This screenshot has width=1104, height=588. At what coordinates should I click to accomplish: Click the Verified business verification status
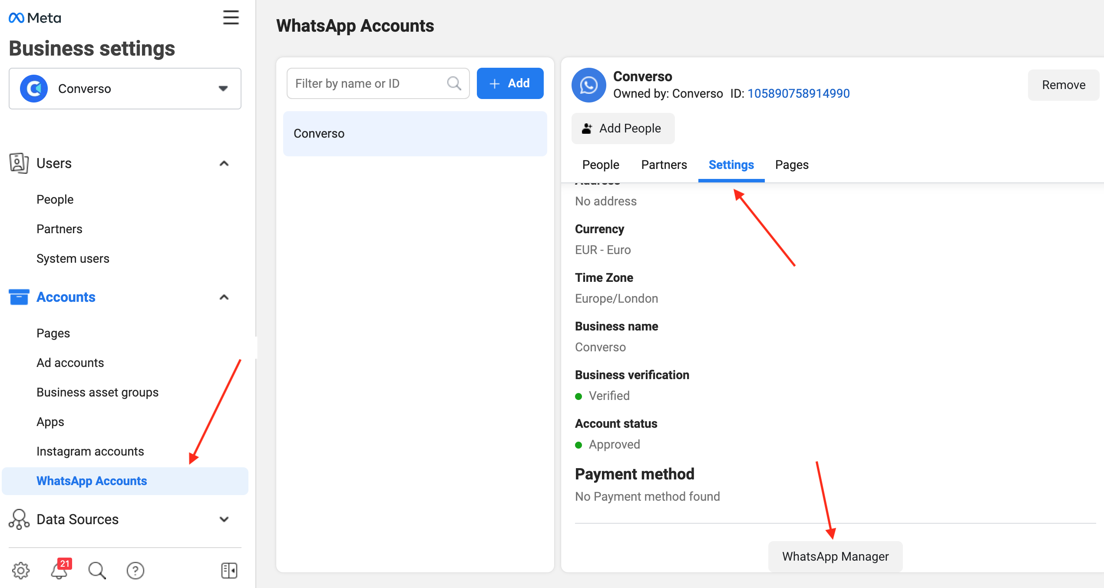pyautogui.click(x=609, y=396)
